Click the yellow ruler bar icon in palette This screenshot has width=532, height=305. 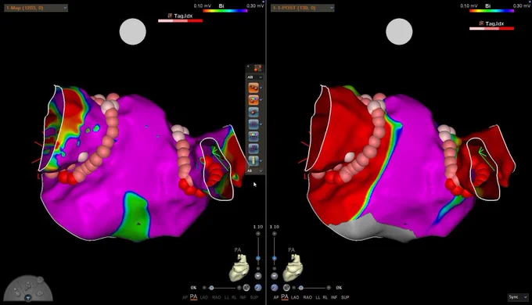pos(253,161)
